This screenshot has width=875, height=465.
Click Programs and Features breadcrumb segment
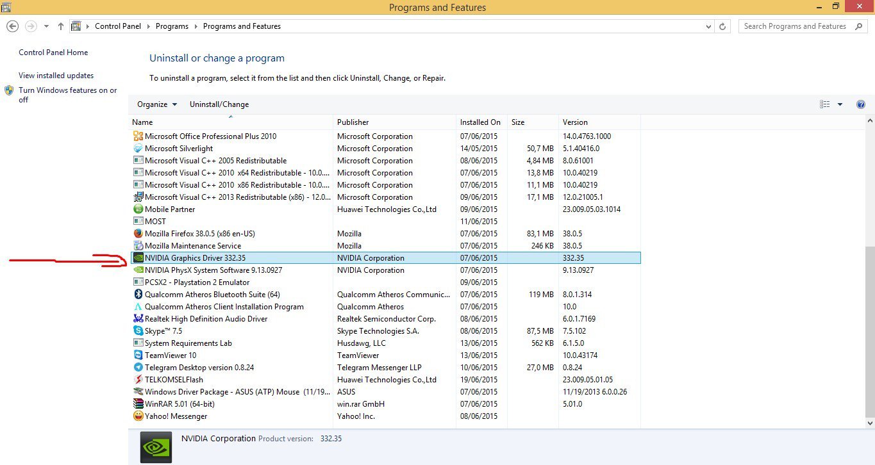[242, 26]
